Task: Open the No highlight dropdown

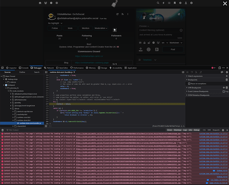Action: click(x=55, y=23)
